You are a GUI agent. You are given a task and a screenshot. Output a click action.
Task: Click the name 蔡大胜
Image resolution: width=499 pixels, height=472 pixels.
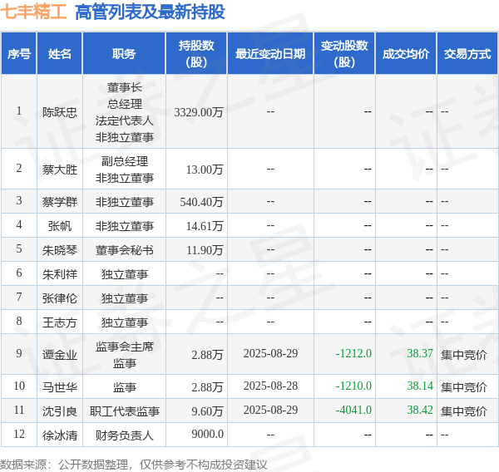pos(60,170)
